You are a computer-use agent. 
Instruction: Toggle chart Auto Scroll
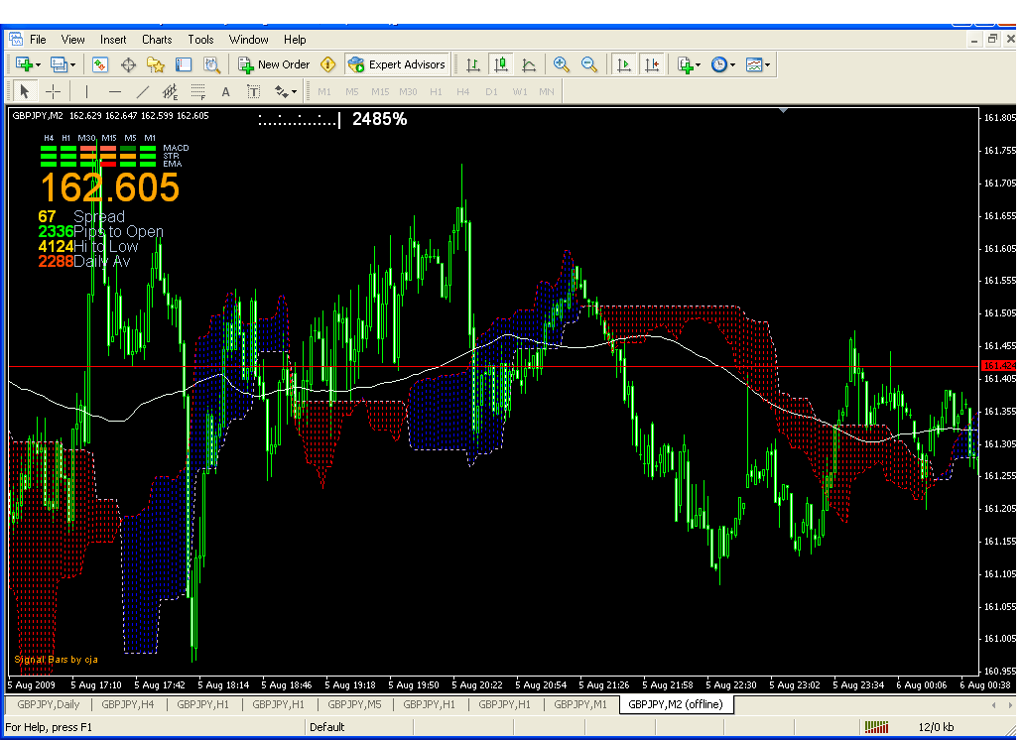click(624, 64)
